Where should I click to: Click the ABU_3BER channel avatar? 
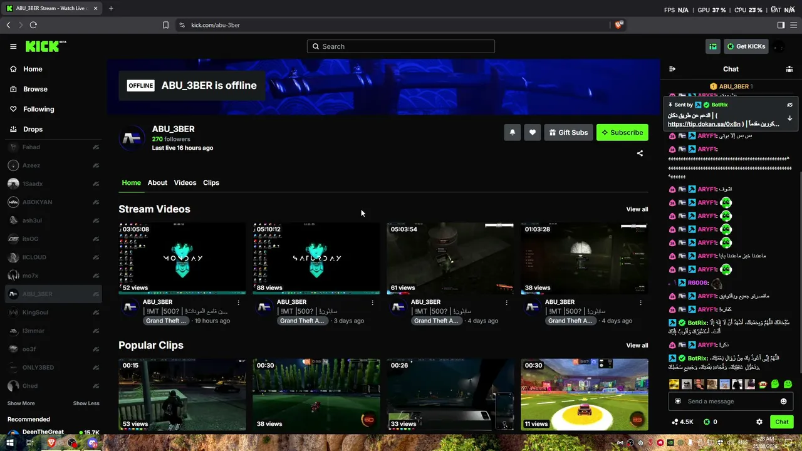[132, 138]
